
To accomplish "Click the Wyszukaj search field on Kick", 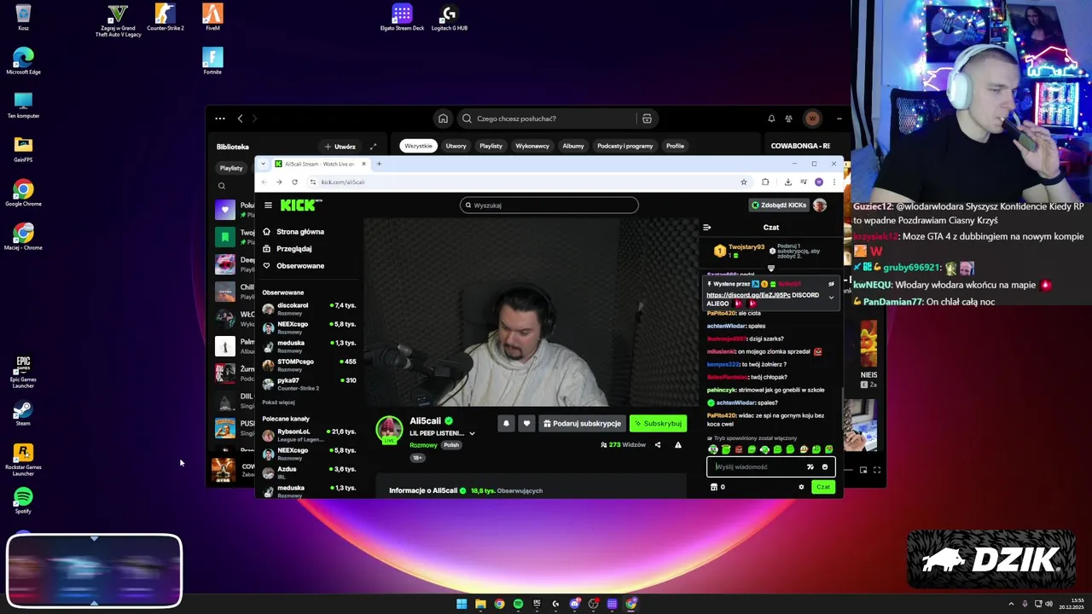I will coord(549,206).
